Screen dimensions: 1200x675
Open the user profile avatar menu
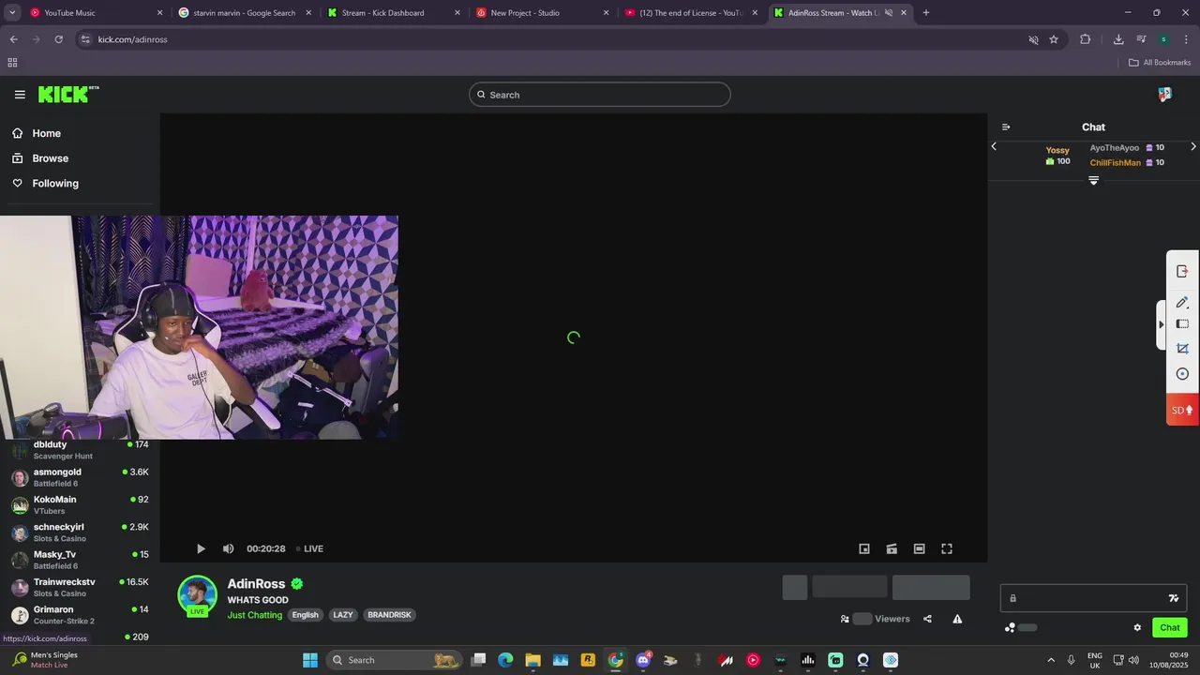1164,94
